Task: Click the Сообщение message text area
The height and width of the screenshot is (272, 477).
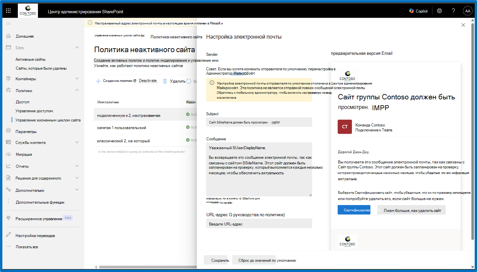Action: click(259, 169)
